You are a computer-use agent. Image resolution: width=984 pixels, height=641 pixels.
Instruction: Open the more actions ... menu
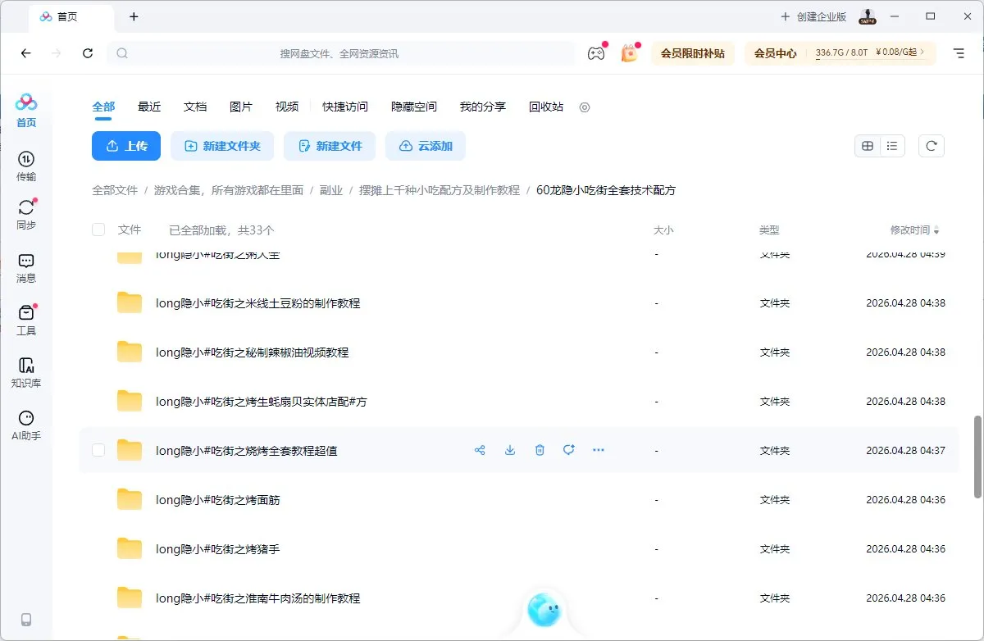point(598,449)
